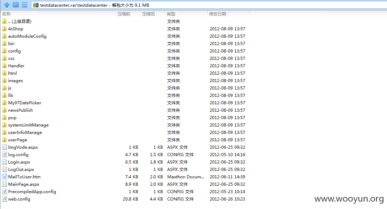387x209 pixels.
Task: Select the css folder icon
Action: point(5,58)
